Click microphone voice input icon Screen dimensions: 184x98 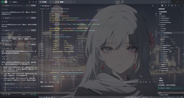[x=32, y=94]
